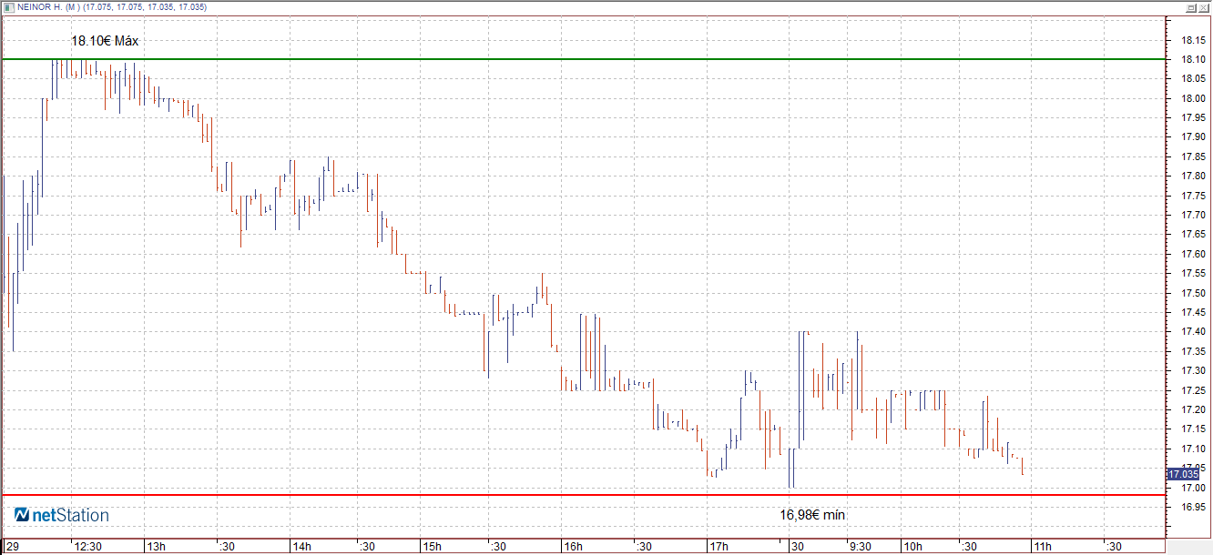Click the 17.25 price axis label

1193,391
